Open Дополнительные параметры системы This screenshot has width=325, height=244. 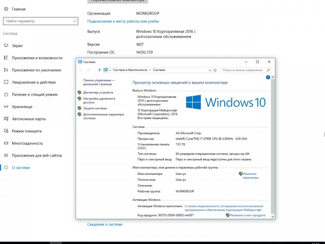click(104, 116)
